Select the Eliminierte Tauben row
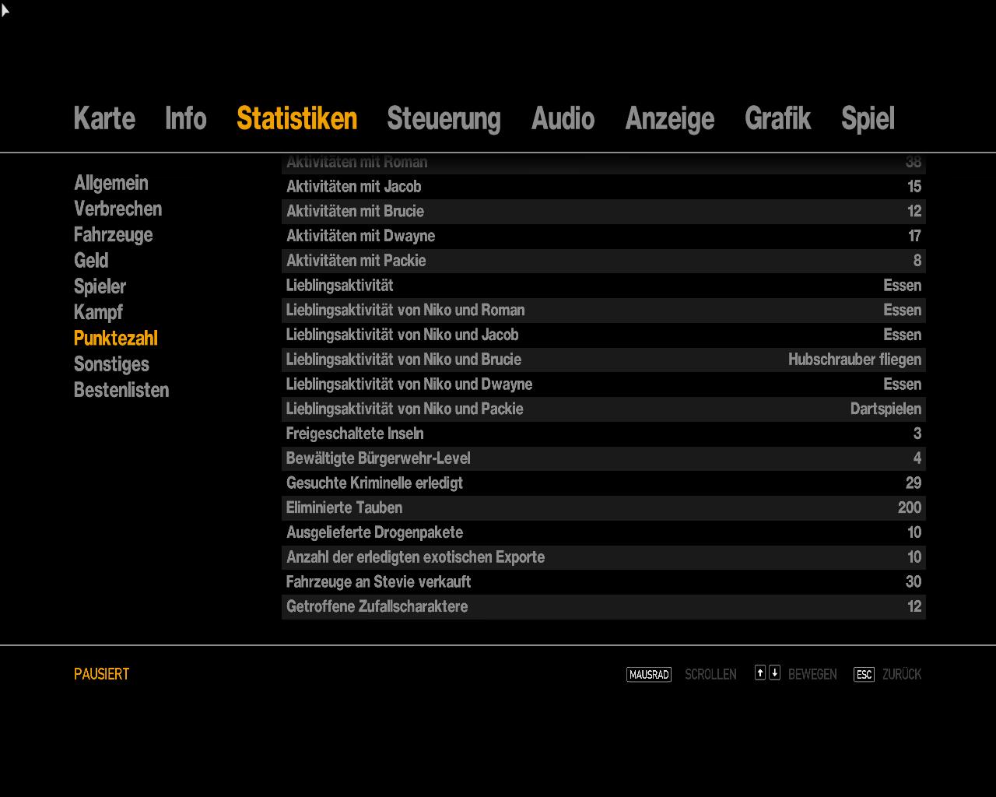The width and height of the screenshot is (996, 797). point(604,508)
